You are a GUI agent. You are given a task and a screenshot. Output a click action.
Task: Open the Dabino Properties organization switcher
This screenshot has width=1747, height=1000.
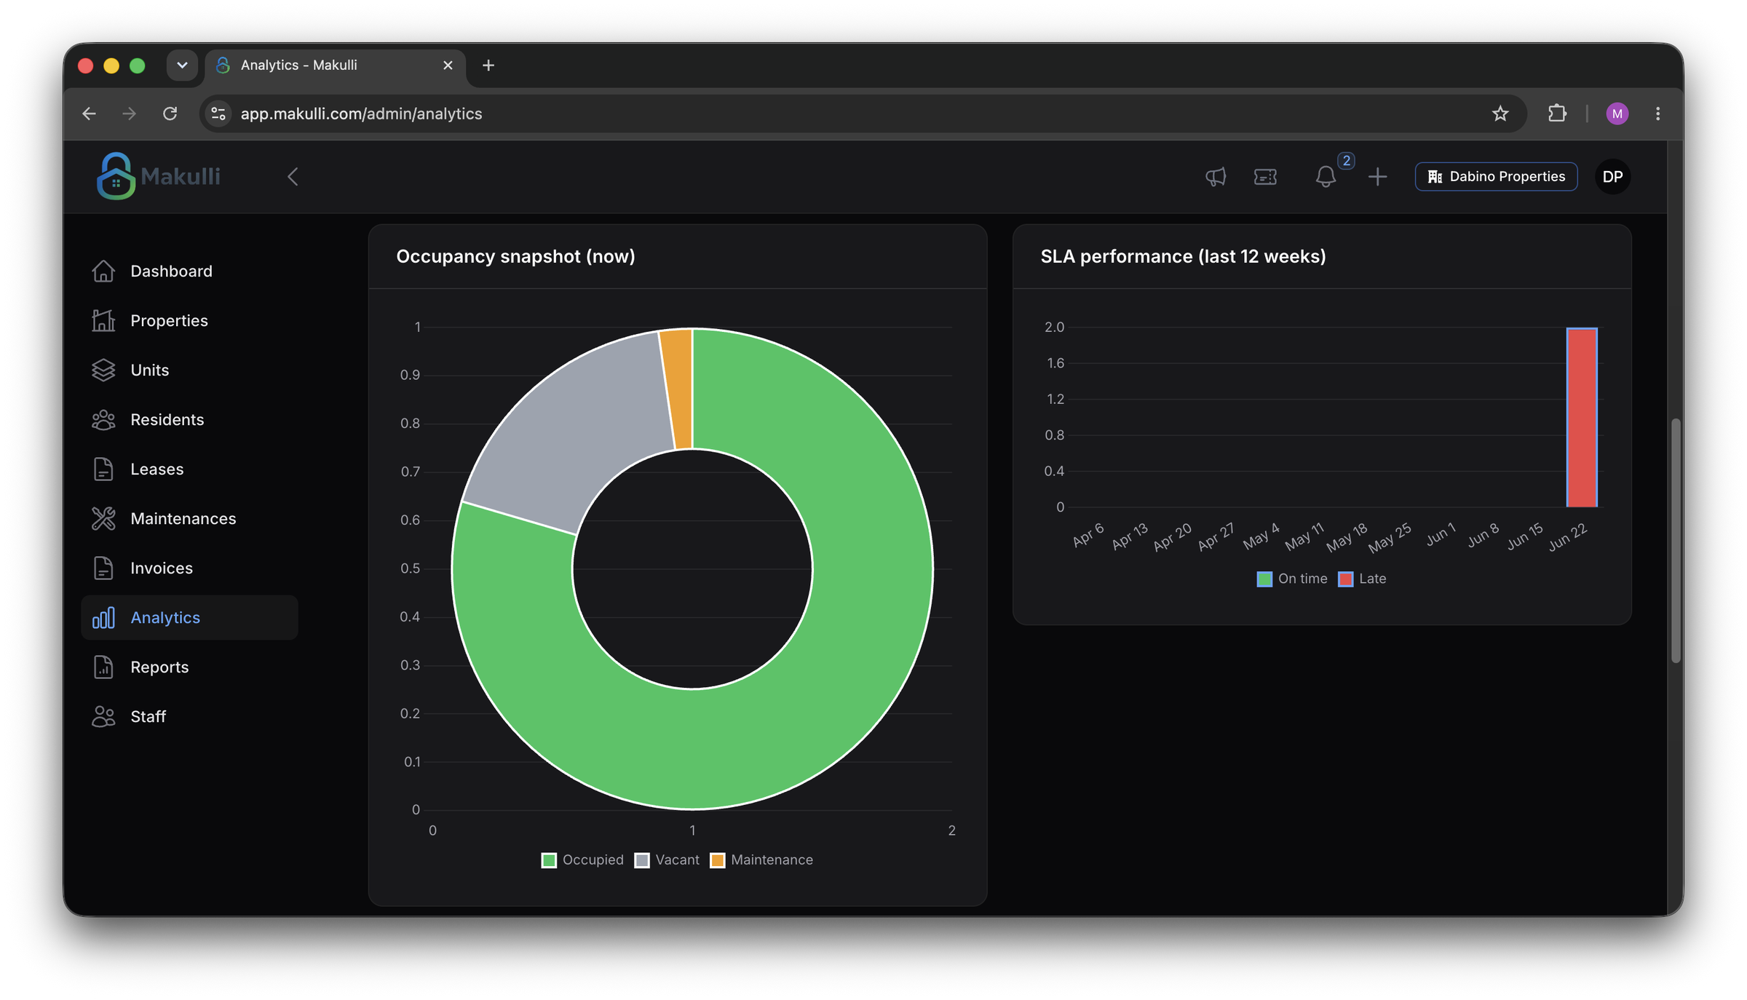tap(1496, 177)
